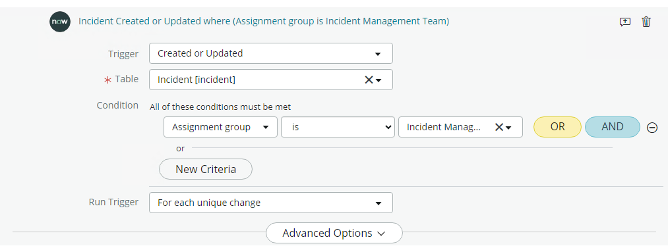668x250 pixels.
Task: Open the 'is' operator dropdown
Action: tap(338, 127)
